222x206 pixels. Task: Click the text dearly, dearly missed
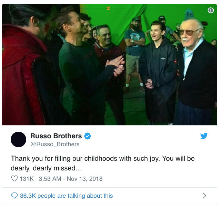point(46,168)
